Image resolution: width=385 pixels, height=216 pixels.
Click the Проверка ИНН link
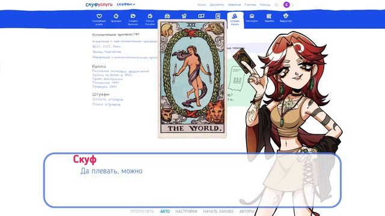[x=105, y=86]
